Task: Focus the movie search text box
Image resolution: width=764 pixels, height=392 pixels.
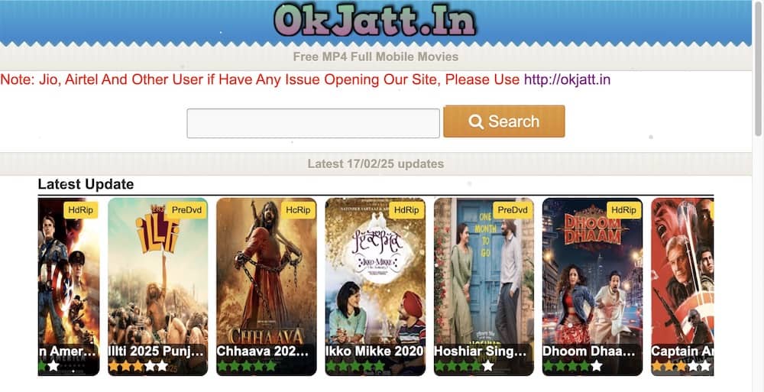Action: [x=313, y=123]
